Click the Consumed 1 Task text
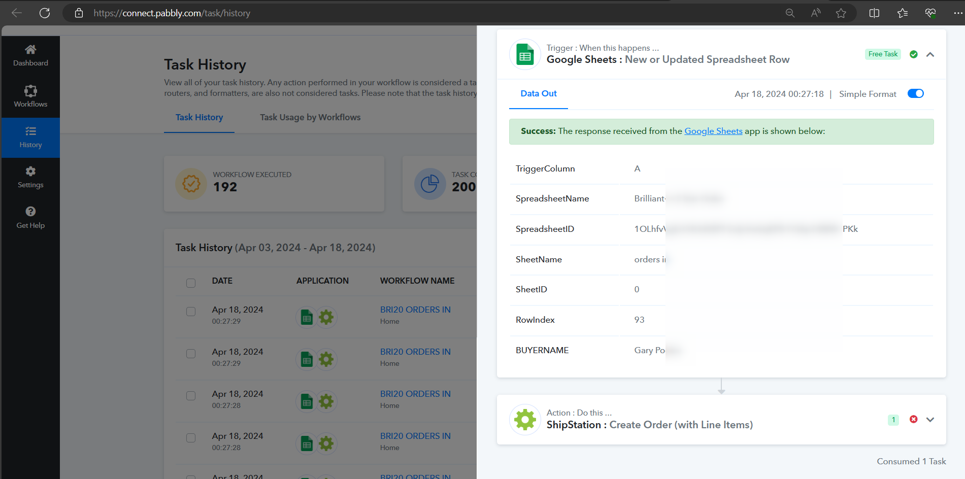Screen dimensions: 965x479 click(911, 462)
